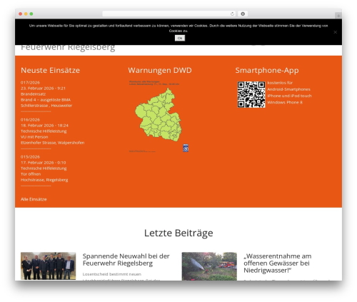Open 'Spannende Neuwahl bei der Feuerwehr Riegelsberg' article

126,260
